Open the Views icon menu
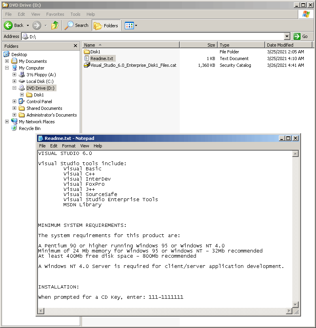The image size is (316, 328). 129,26
